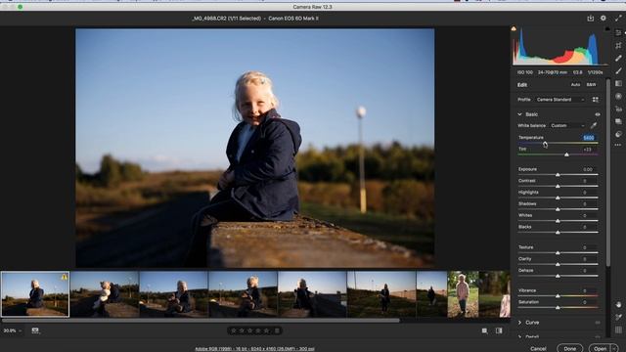Set five-star rating
626x352 pixels.
(x=266, y=330)
